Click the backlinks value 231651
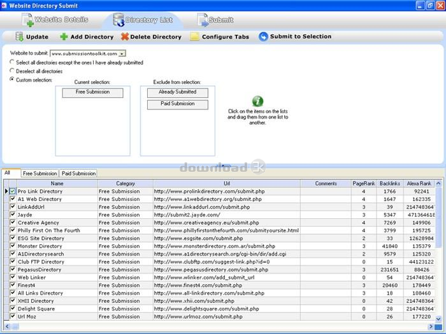 390,270
